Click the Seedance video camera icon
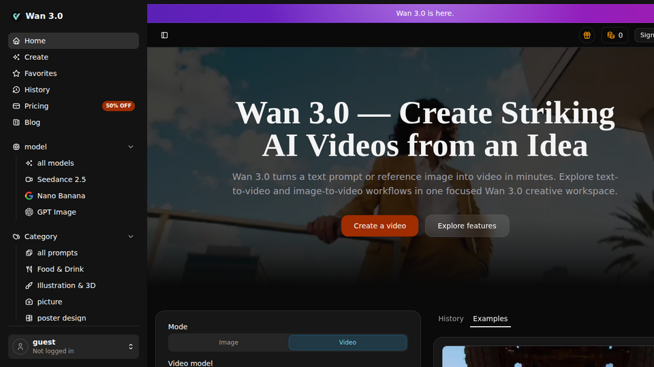The height and width of the screenshot is (367, 654). tap(29, 179)
